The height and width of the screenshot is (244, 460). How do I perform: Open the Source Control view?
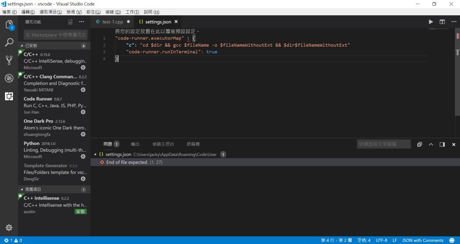[9, 61]
